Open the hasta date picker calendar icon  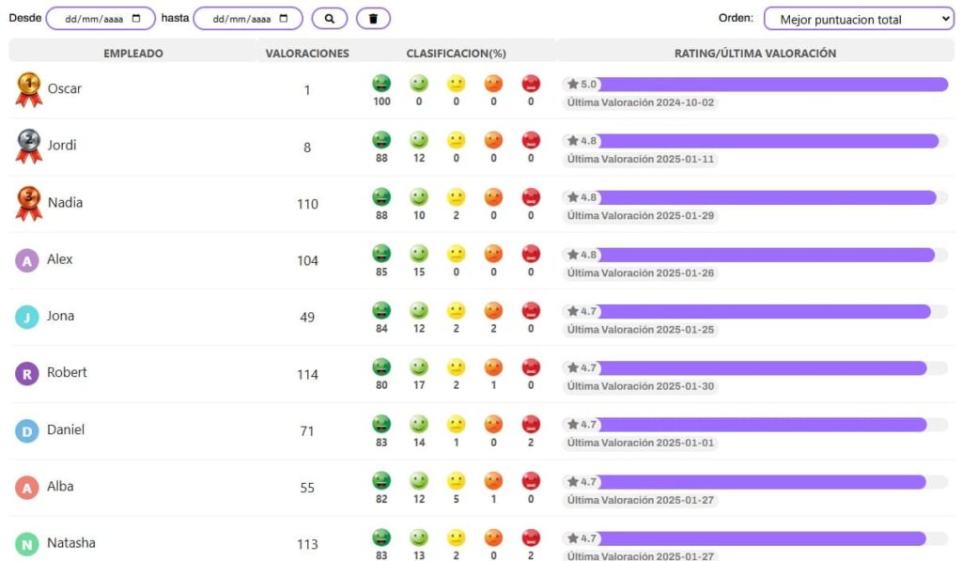coord(284,19)
